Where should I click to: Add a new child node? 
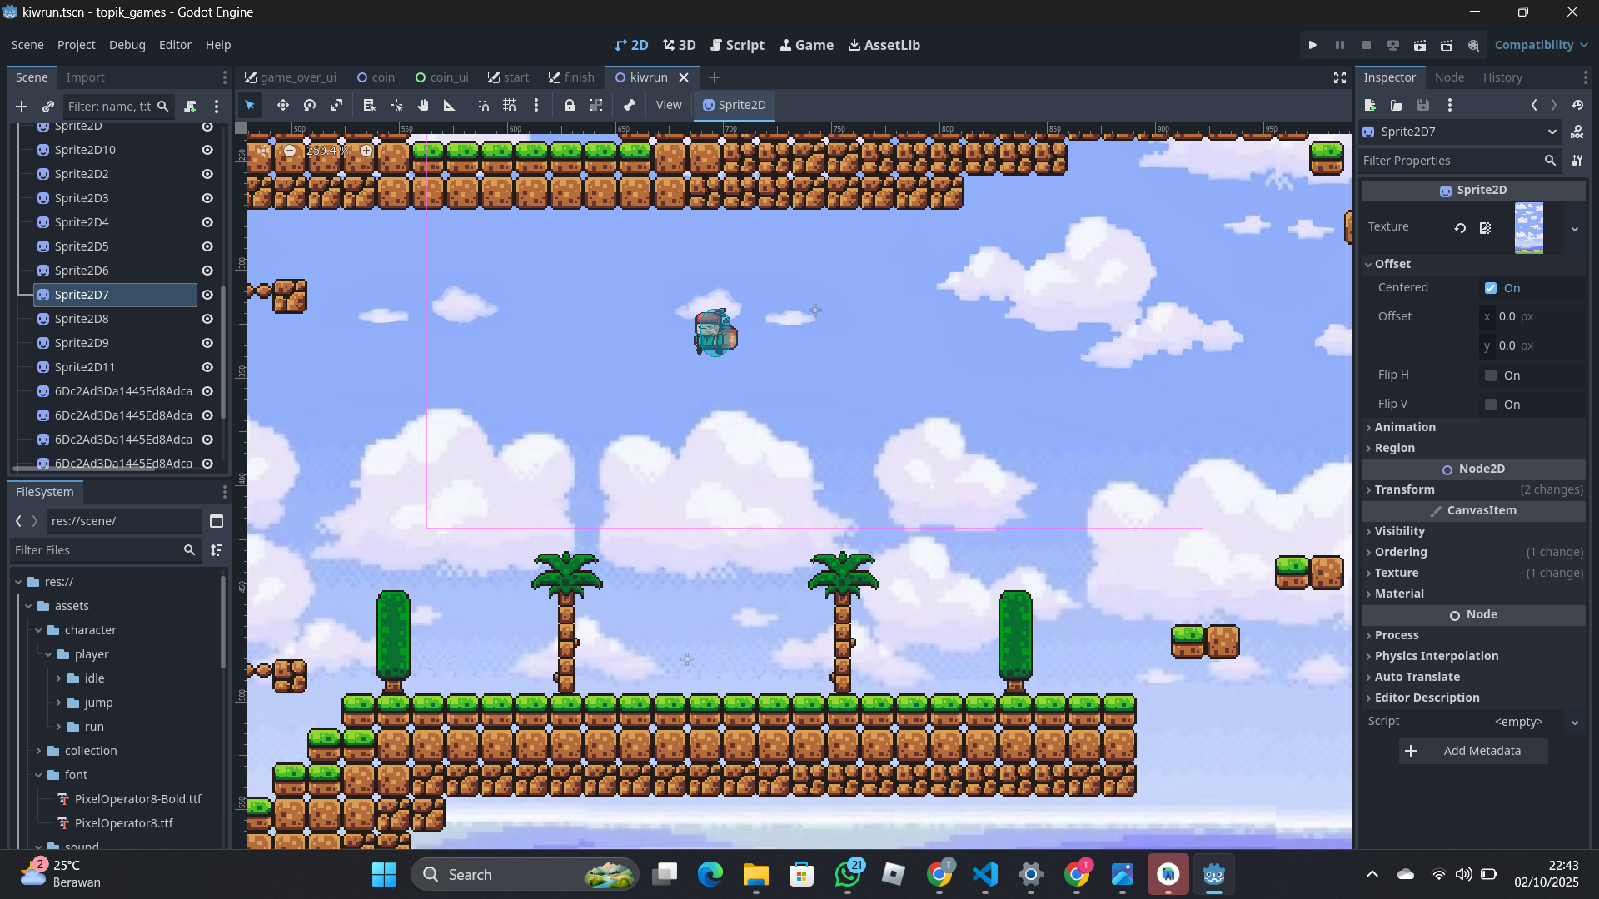[22, 107]
